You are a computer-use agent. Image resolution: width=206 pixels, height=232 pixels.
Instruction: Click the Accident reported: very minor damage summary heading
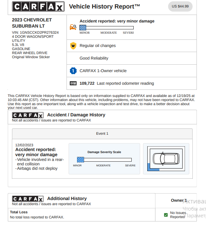click(117, 21)
